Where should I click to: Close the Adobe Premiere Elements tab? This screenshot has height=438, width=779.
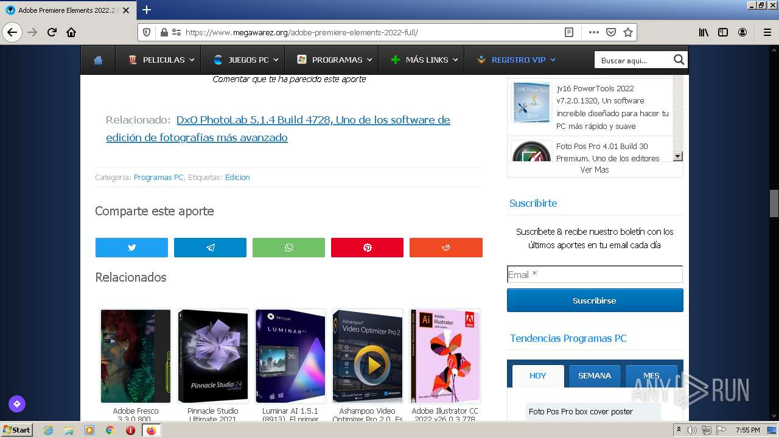pos(126,10)
